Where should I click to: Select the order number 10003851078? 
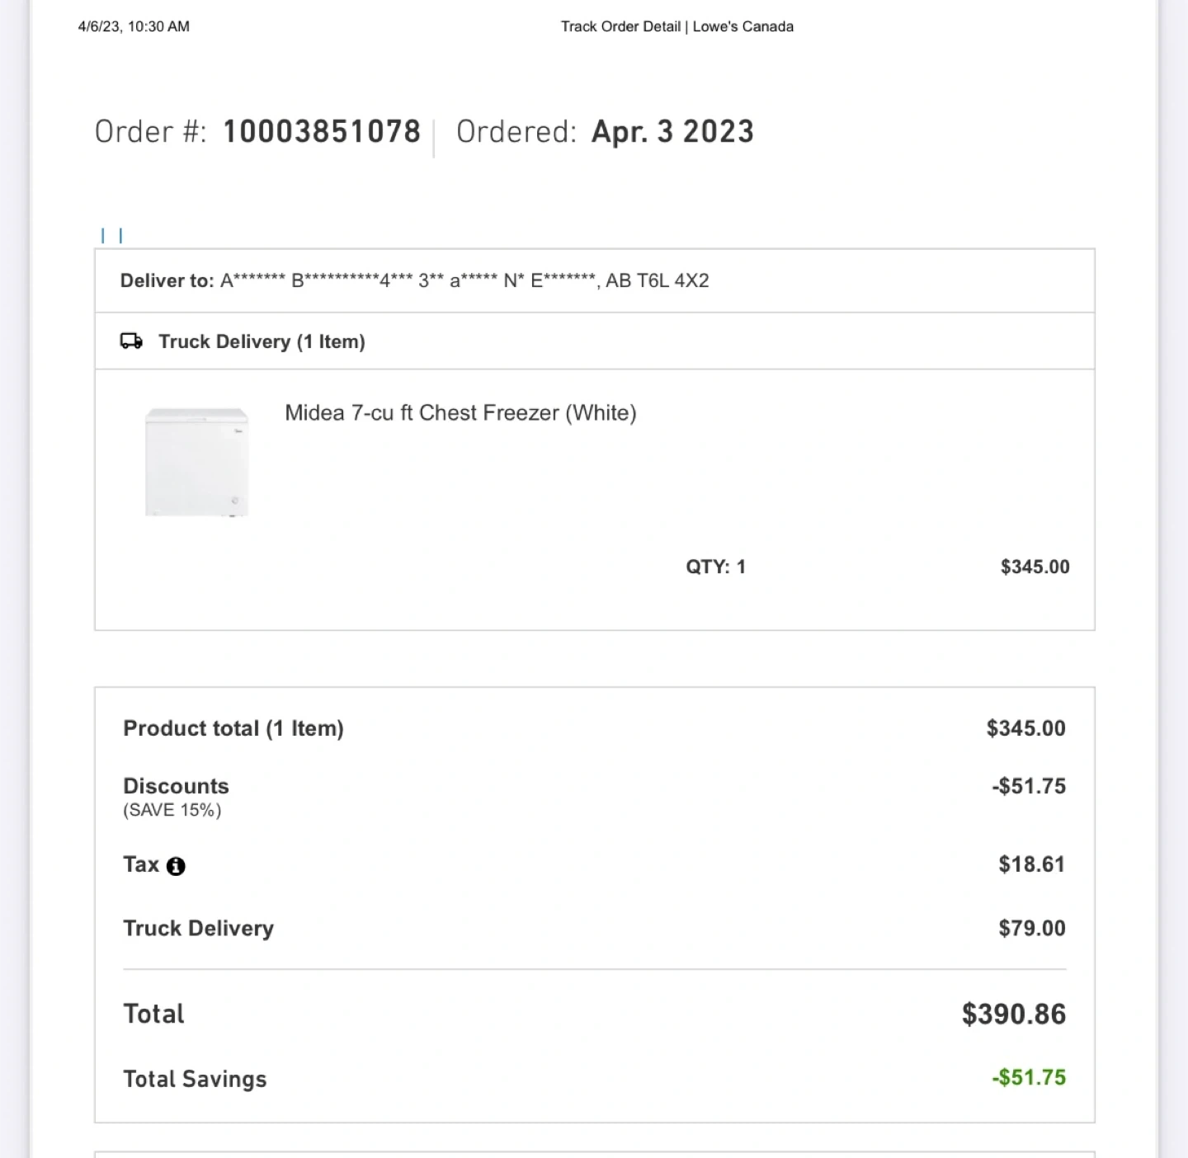click(322, 132)
